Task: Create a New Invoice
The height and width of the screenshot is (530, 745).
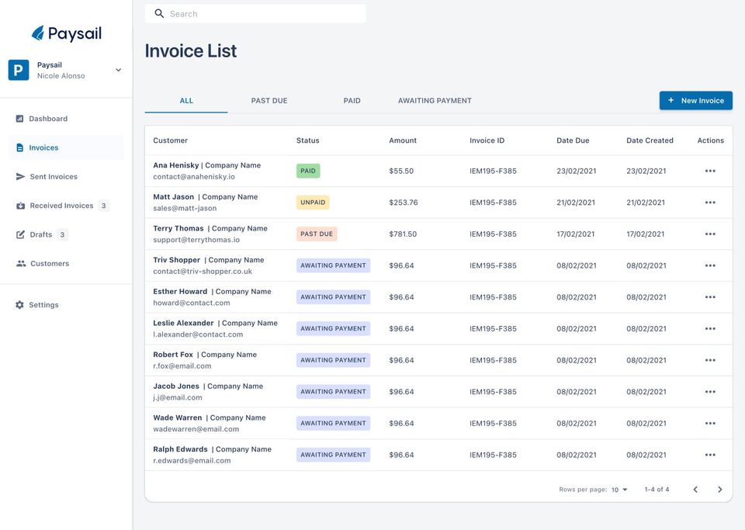Action: click(695, 101)
